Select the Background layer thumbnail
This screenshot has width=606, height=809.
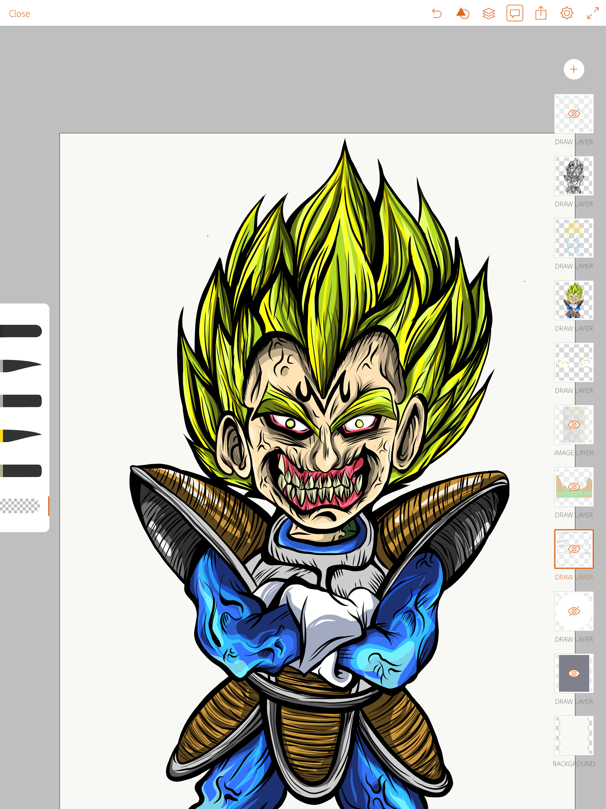(573, 735)
